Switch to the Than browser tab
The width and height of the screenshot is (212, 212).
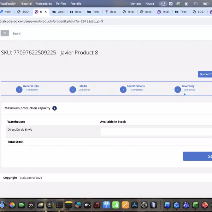181,12
